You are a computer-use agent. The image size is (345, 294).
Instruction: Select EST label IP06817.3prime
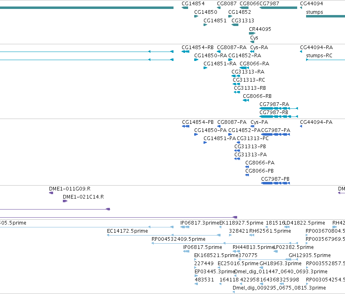click(x=199, y=223)
